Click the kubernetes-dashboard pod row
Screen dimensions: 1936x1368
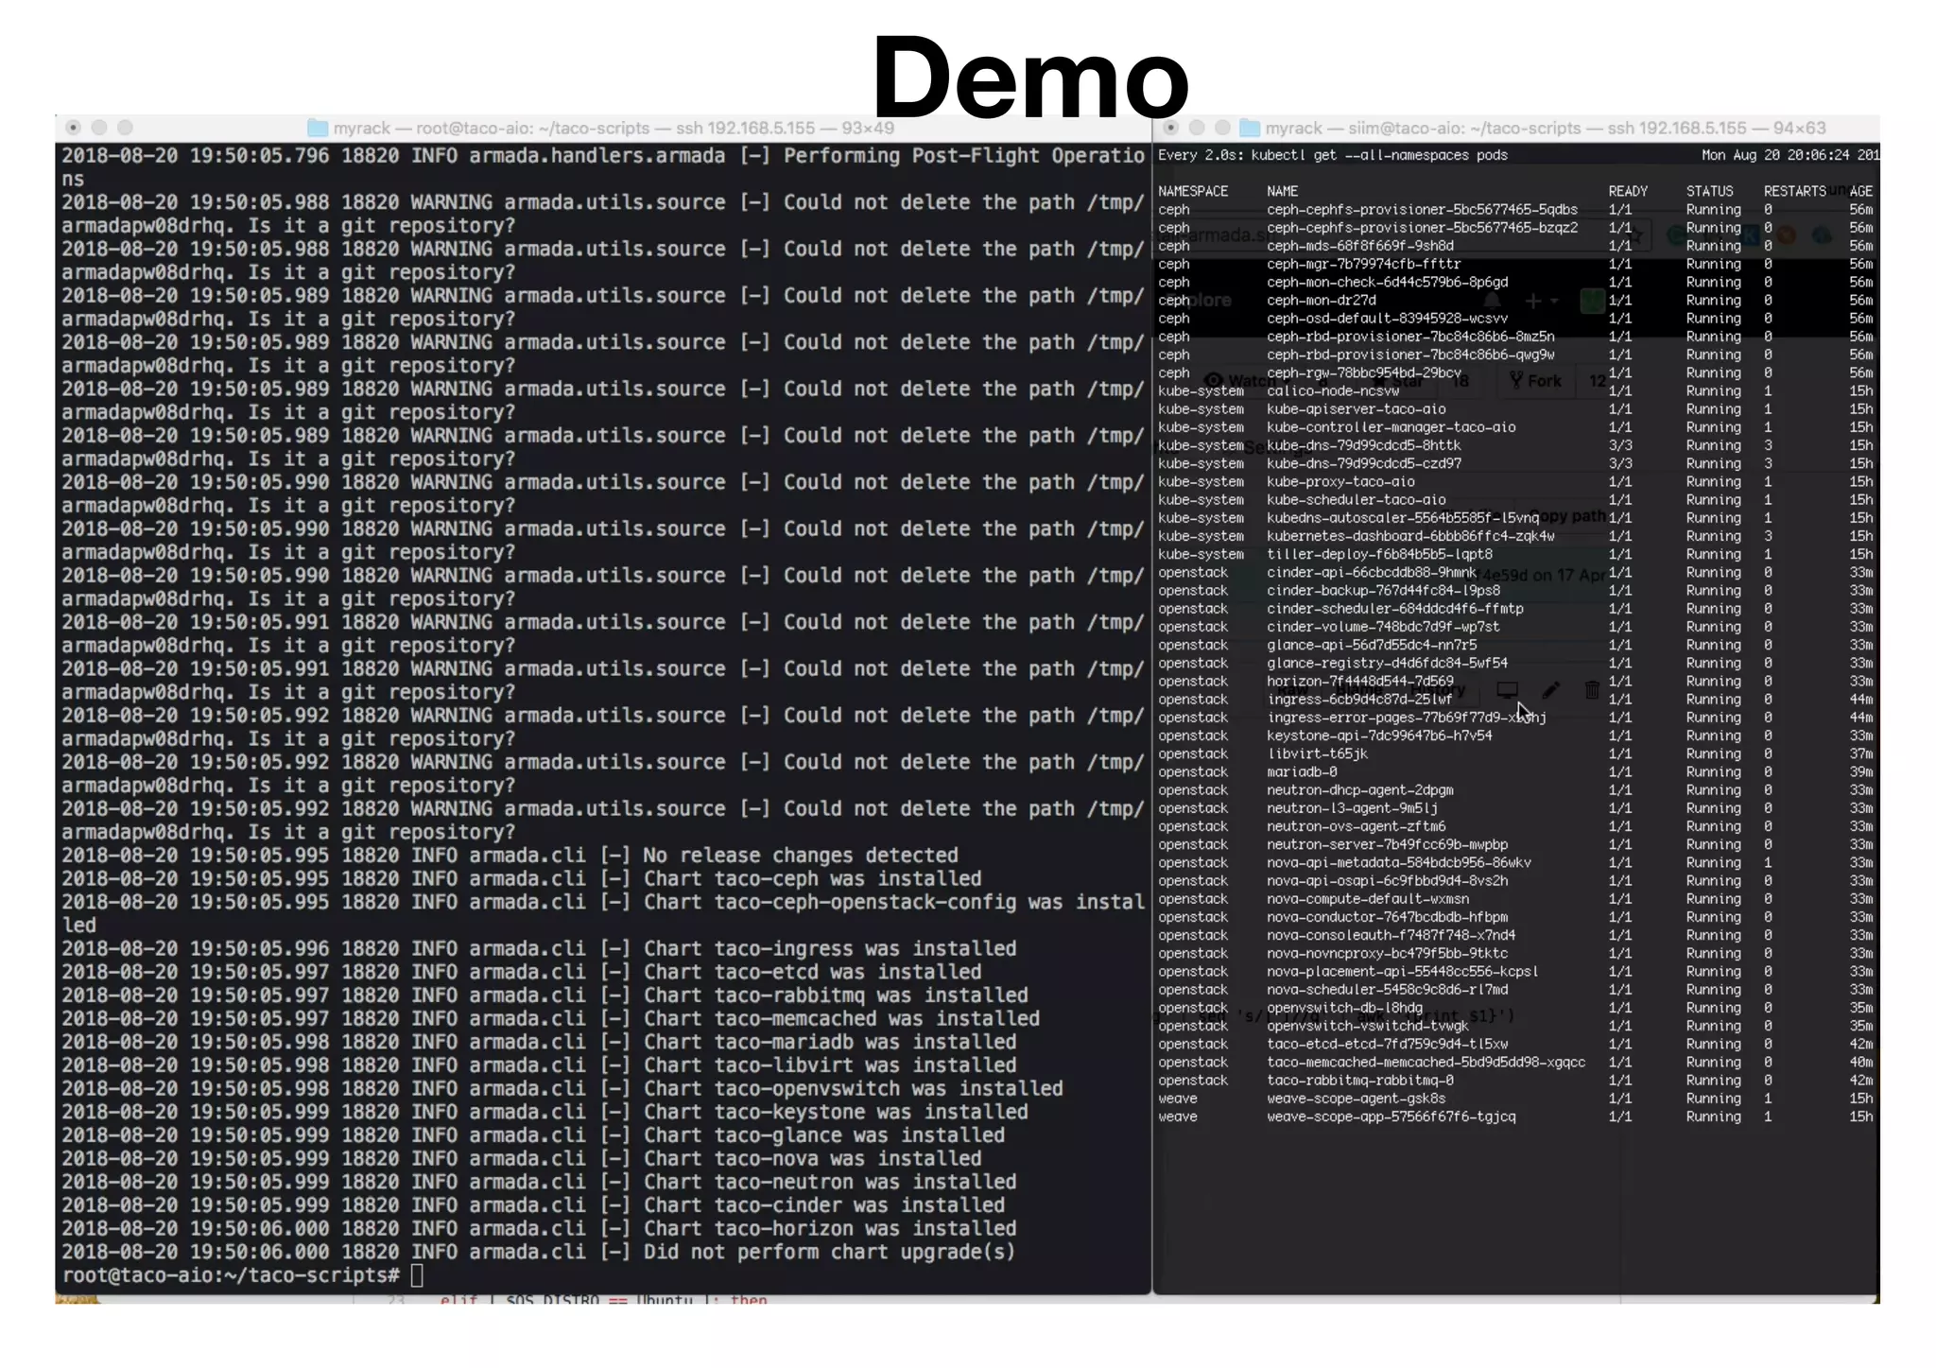(1409, 536)
